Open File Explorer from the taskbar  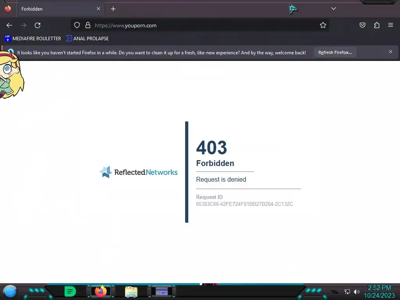(131, 292)
